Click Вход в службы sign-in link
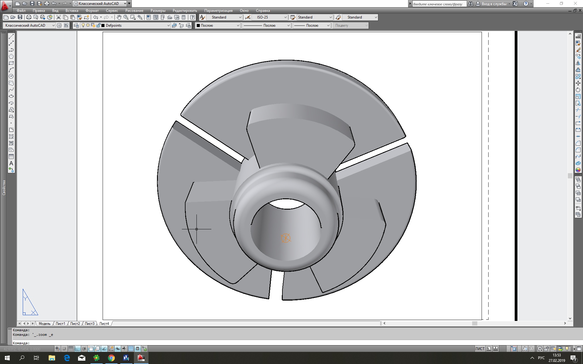This screenshot has width=583, height=364. 494,4
